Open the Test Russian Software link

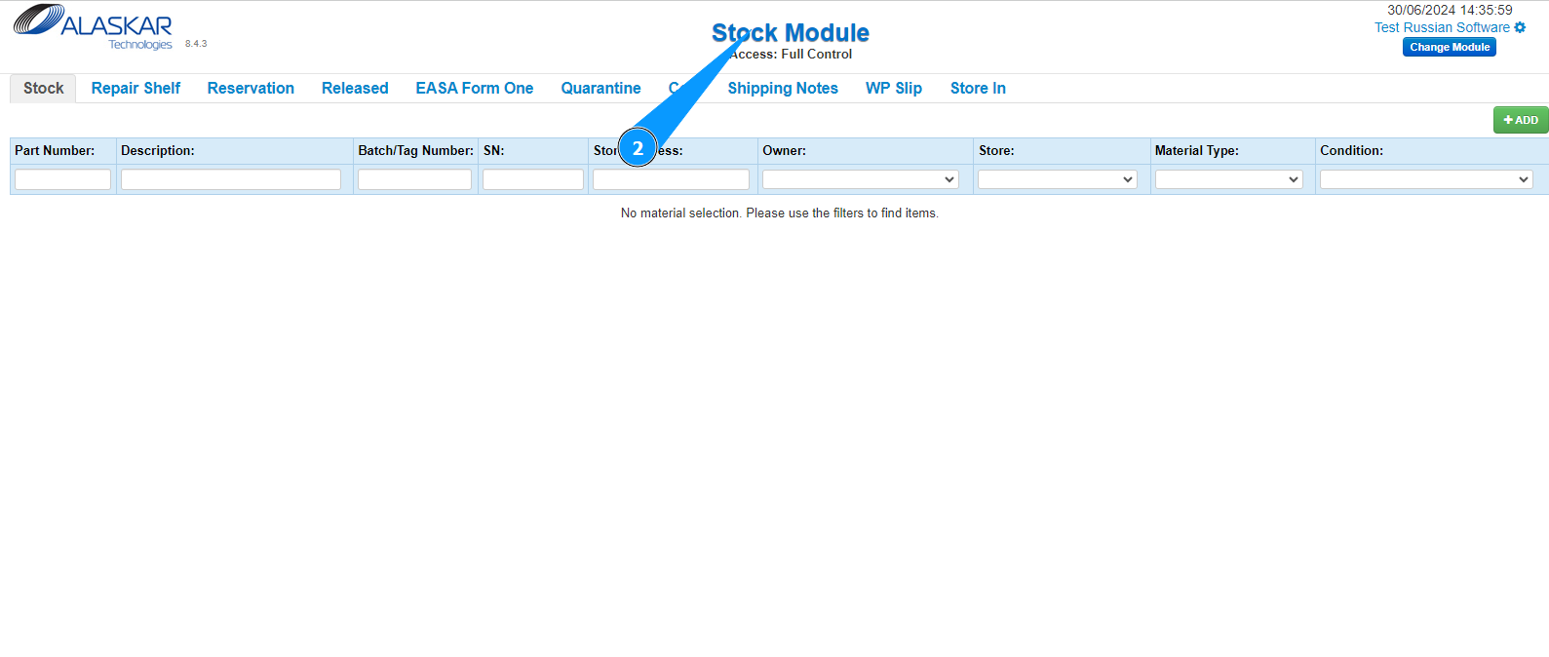(x=1442, y=27)
